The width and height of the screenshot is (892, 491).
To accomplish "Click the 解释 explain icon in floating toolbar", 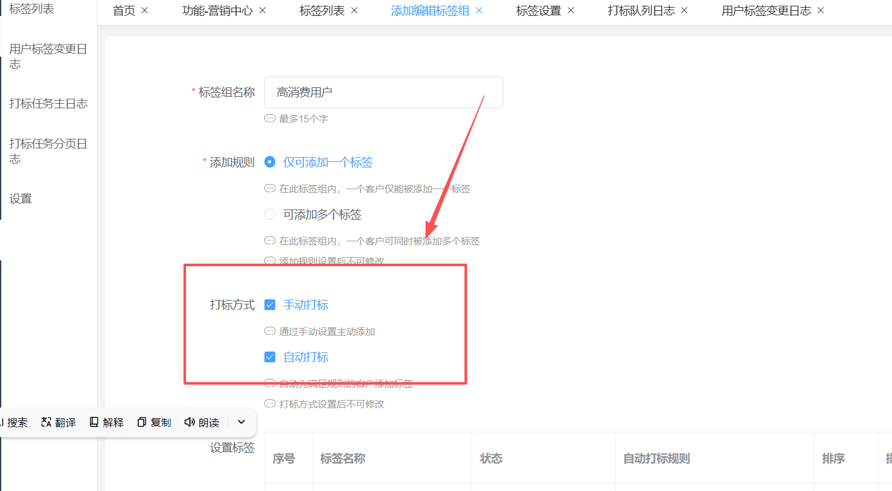I will tap(94, 422).
